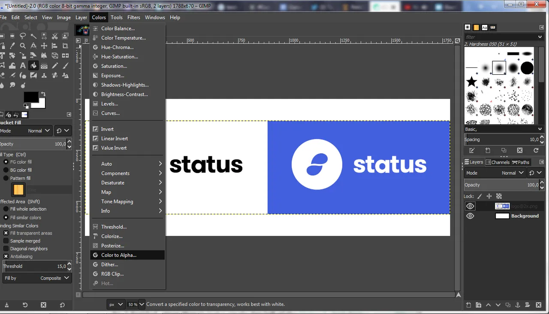Adjust the bucket fill Opacity slider

(x=33, y=144)
